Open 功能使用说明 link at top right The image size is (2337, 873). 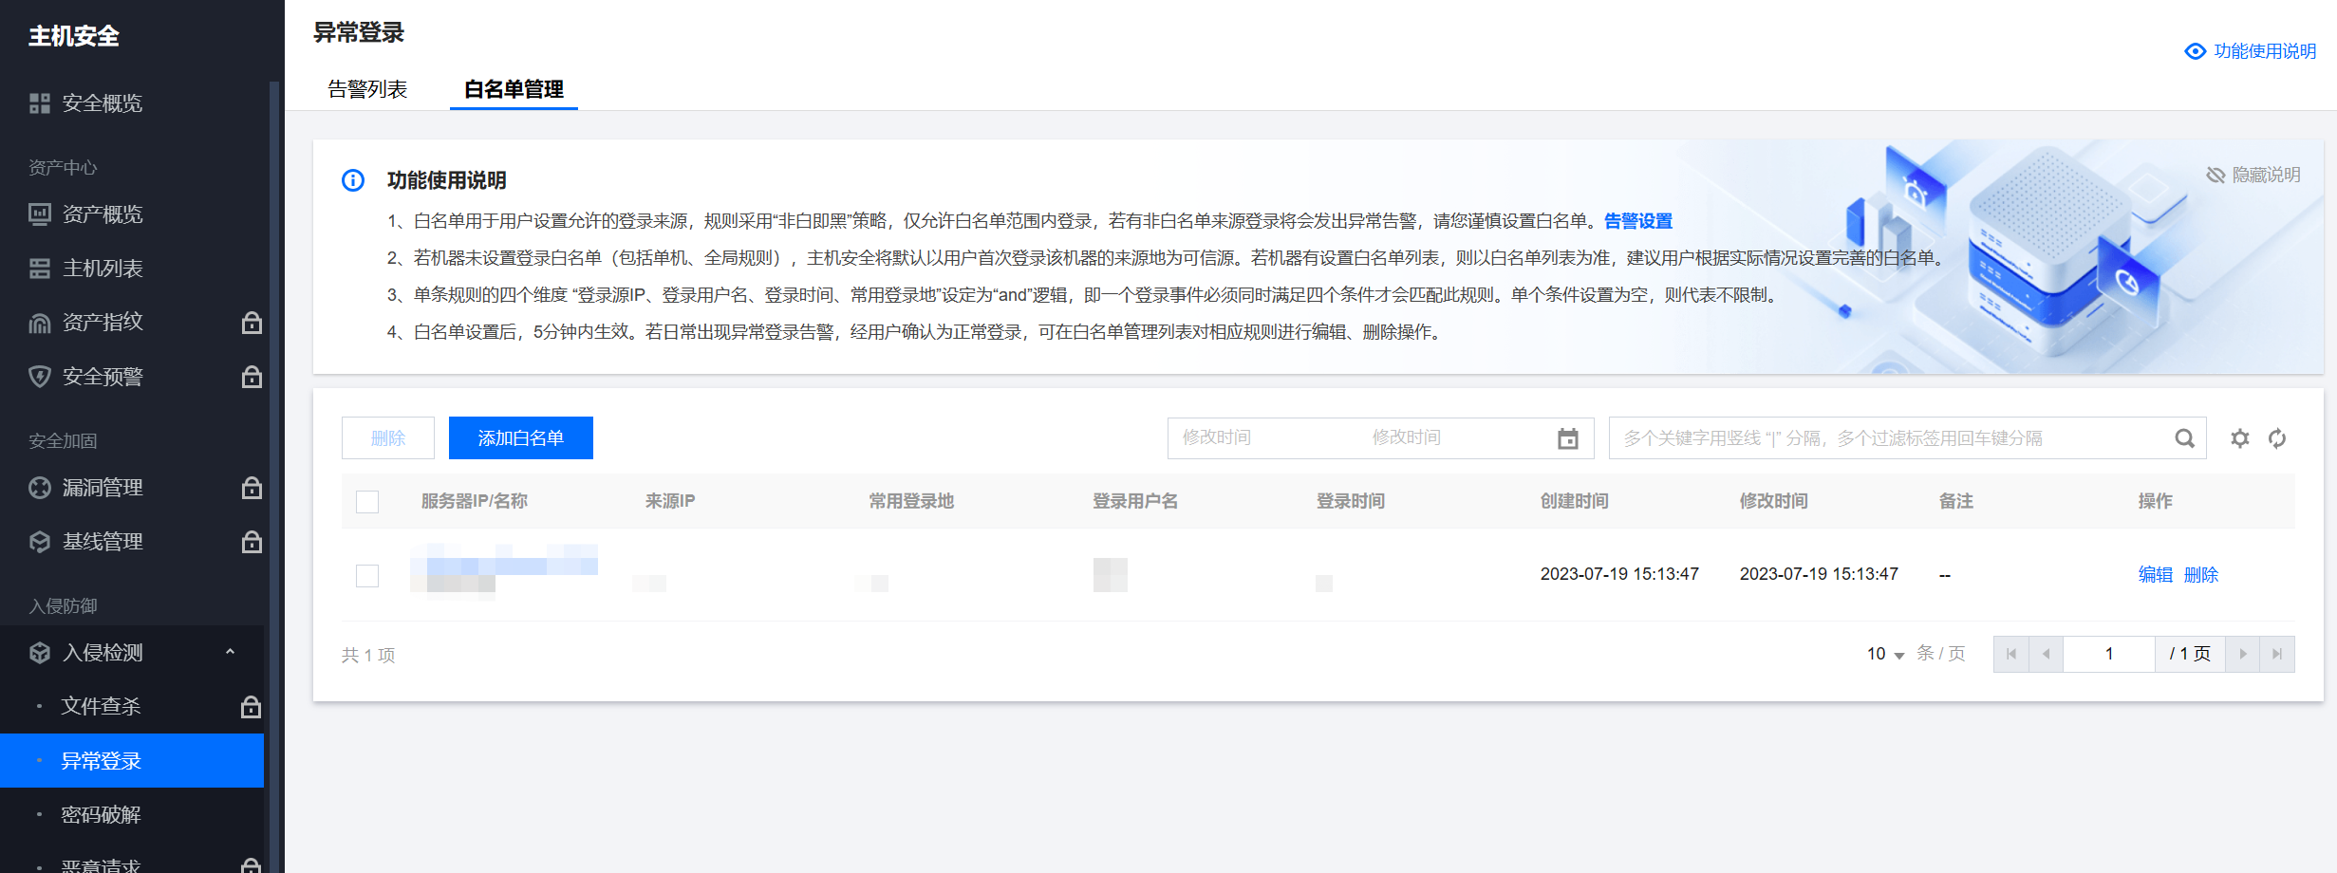[2252, 51]
